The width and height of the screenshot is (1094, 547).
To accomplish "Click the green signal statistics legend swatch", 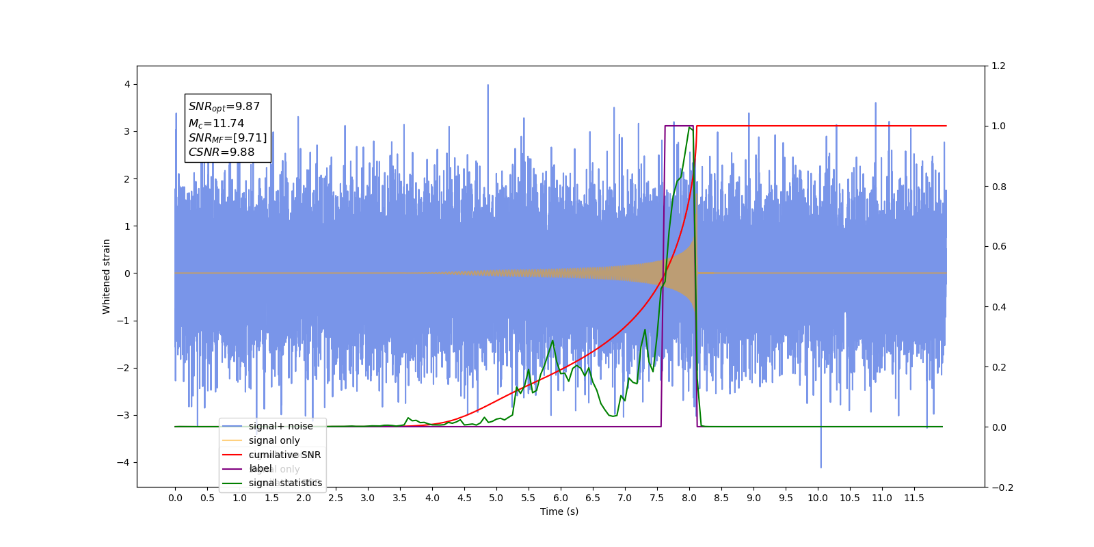I will click(x=232, y=483).
